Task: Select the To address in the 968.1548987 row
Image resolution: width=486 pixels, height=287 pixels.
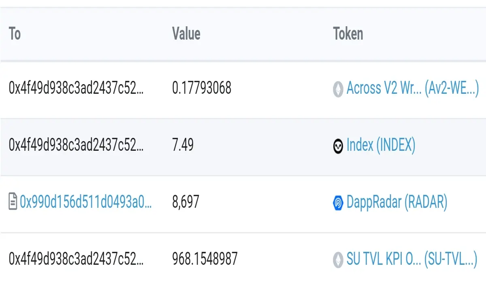Action: pyautogui.click(x=76, y=259)
